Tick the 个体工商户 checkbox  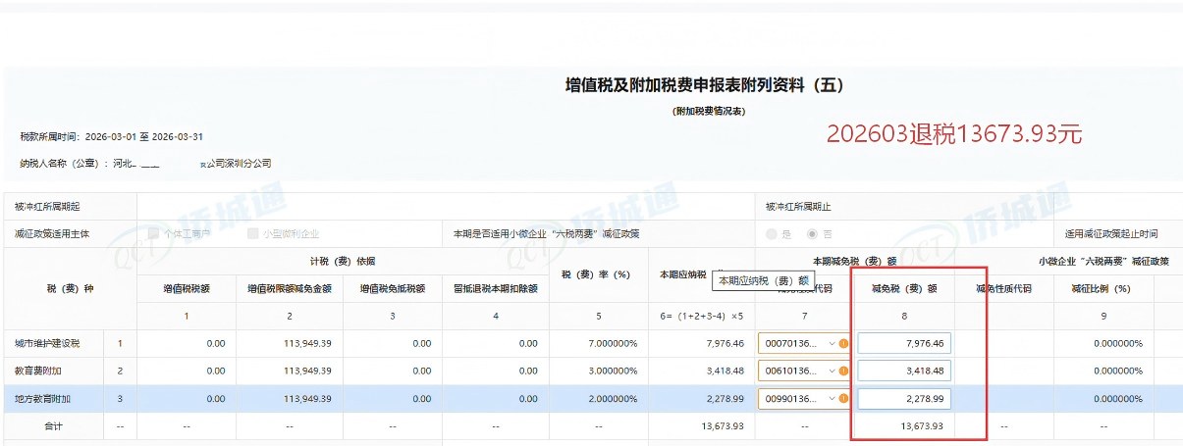pyautogui.click(x=153, y=234)
